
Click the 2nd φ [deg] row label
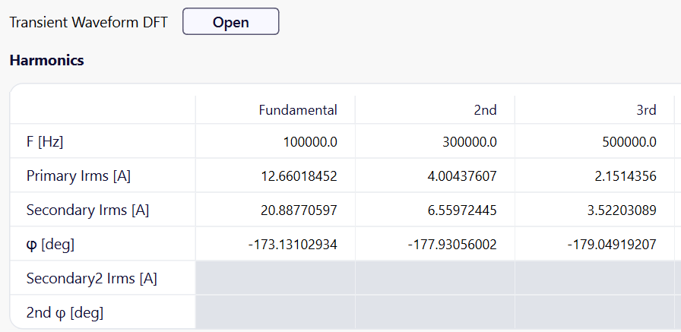(65, 312)
